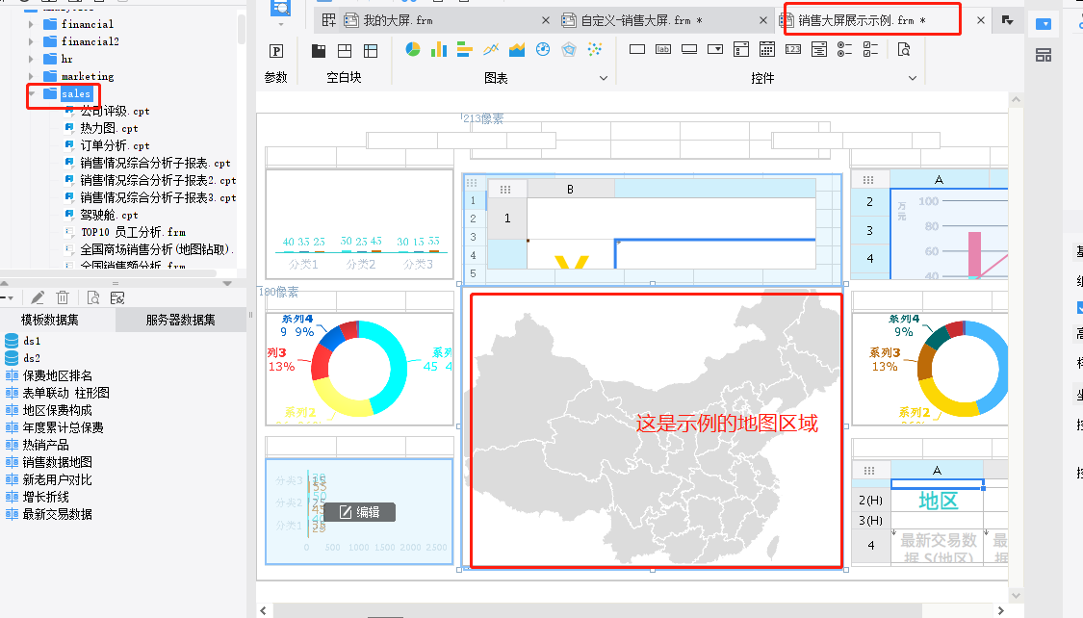This screenshot has height=618, width=1083.
Task: Add a checkbox group widget
Action: (x=870, y=49)
